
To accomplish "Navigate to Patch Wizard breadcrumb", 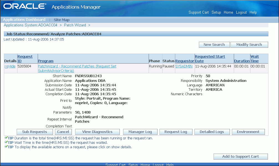I will click(x=75, y=25).
